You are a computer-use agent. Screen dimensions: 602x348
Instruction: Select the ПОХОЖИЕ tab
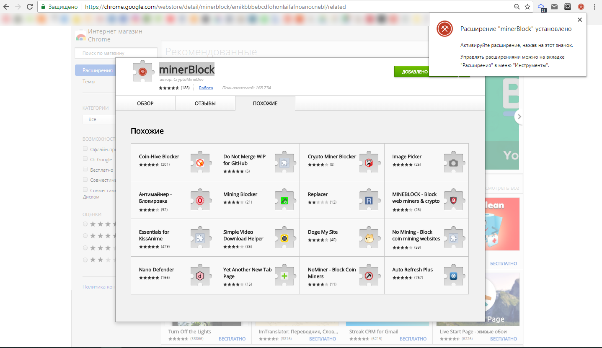(x=265, y=103)
